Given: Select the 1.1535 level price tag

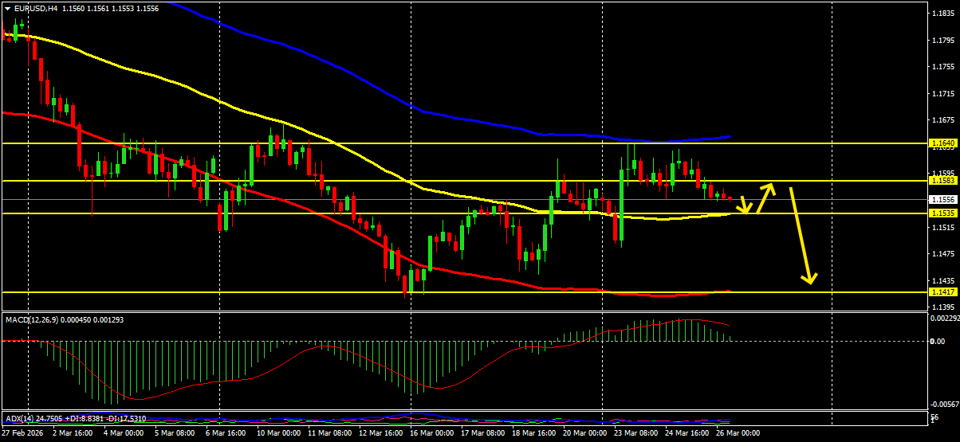Looking at the screenshot, I should pos(942,213).
